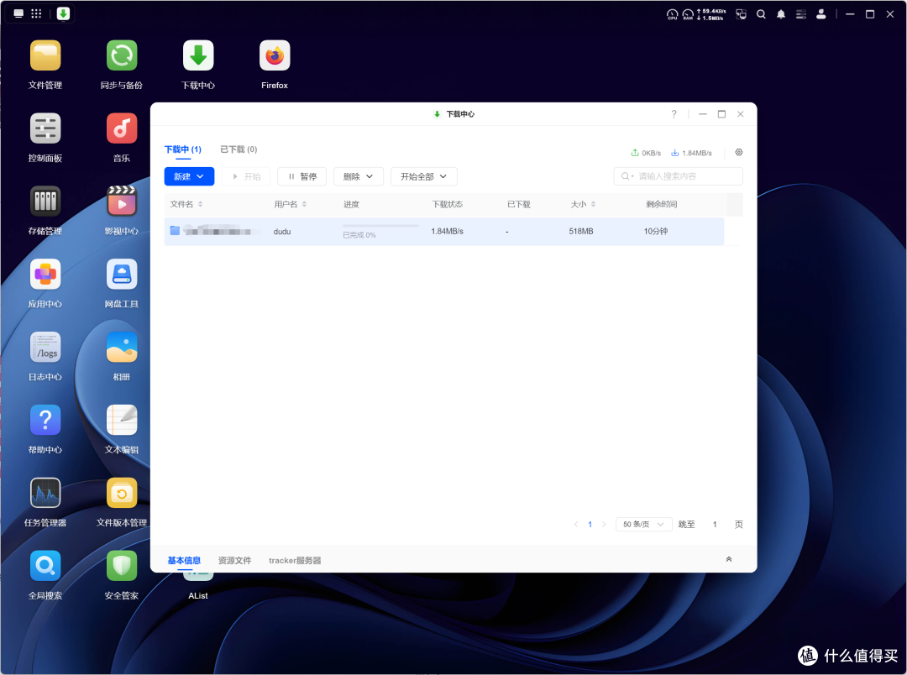
Task: Click the 请输入搜索内容 search field
Action: point(678,176)
